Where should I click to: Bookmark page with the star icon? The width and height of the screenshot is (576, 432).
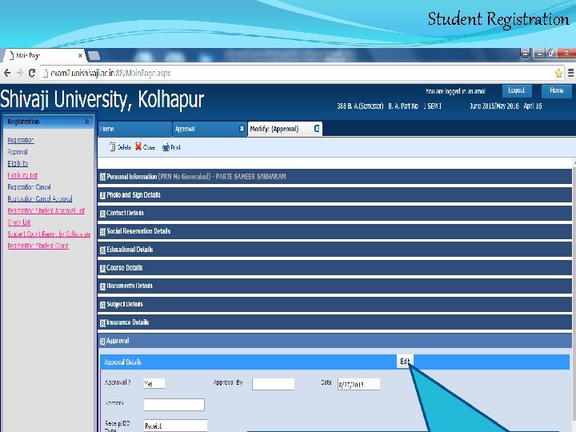(x=558, y=73)
